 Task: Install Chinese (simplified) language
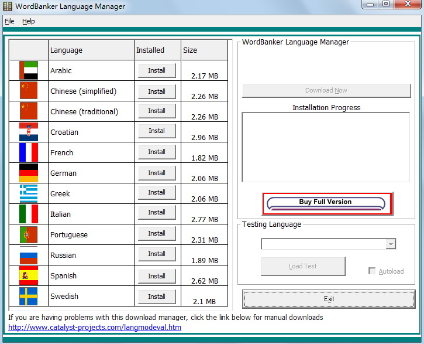tap(157, 91)
